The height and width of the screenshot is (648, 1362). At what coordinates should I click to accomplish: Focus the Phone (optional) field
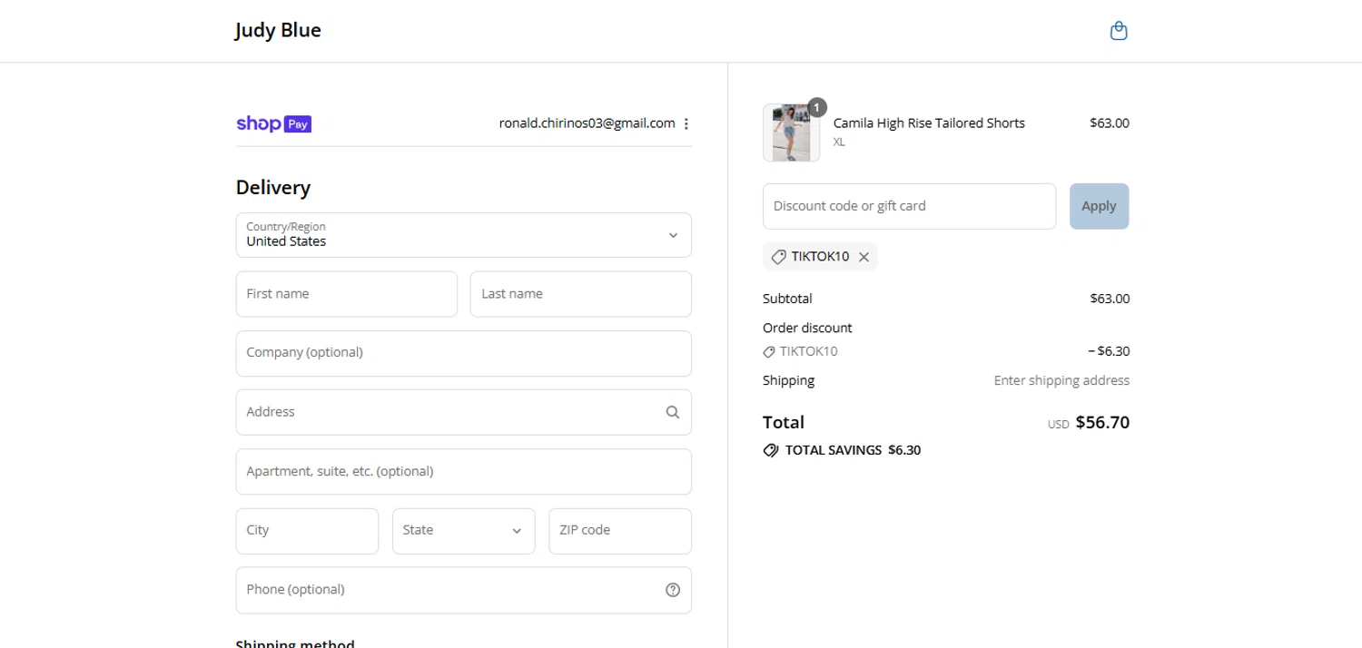[463, 590]
